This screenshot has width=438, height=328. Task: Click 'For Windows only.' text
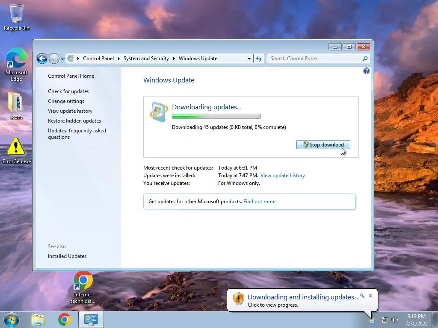click(x=239, y=183)
